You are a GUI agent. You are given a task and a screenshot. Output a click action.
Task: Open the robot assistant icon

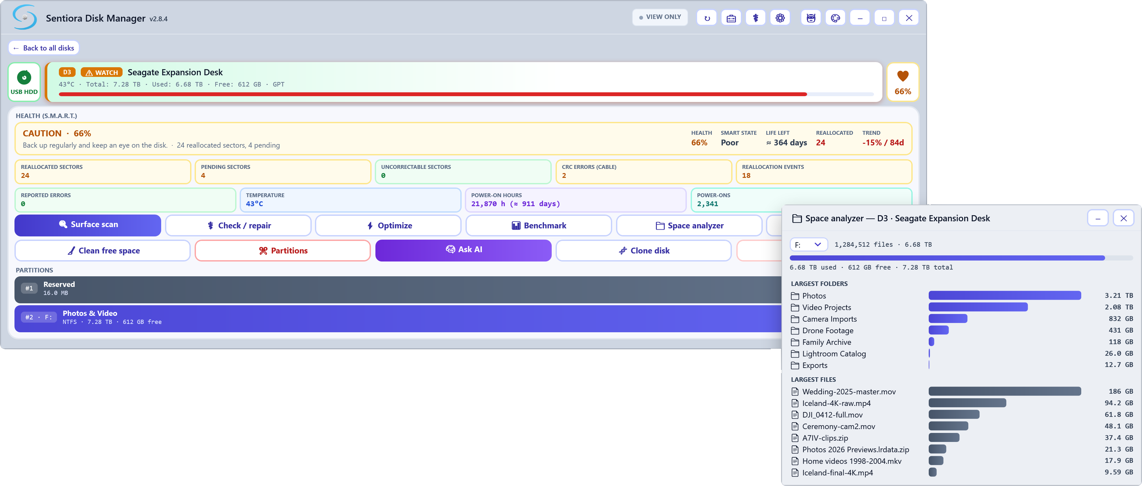click(x=811, y=18)
